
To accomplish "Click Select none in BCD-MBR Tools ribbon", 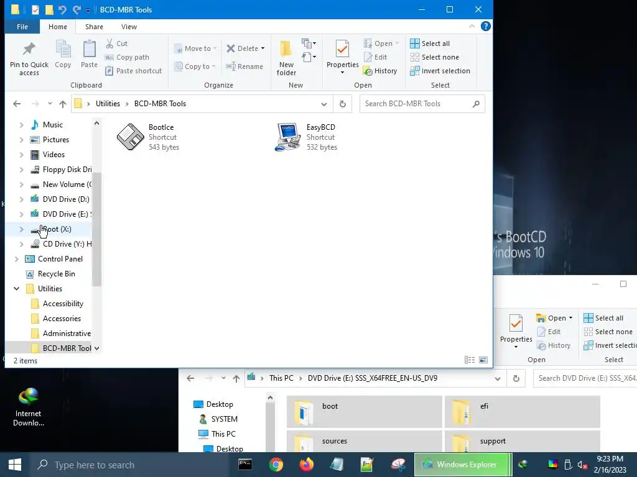I will point(435,57).
